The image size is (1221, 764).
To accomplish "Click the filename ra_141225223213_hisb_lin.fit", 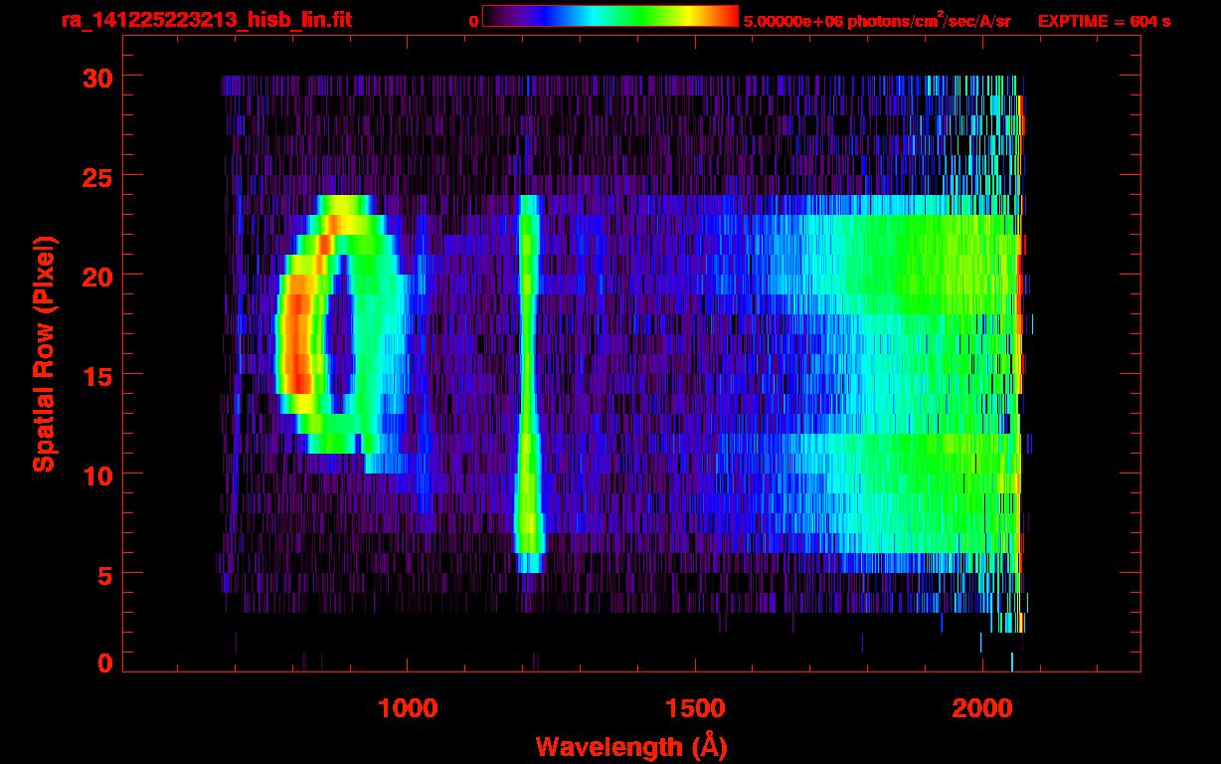I will (206, 20).
